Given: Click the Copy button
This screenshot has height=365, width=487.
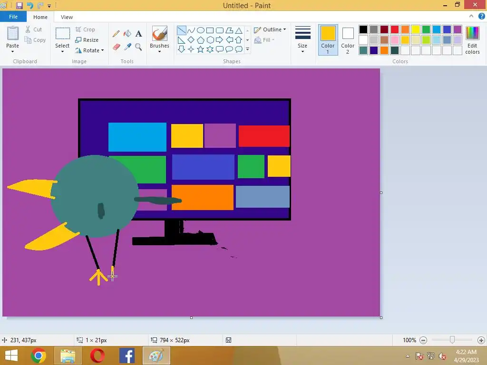Looking at the screenshot, I should pos(35,40).
